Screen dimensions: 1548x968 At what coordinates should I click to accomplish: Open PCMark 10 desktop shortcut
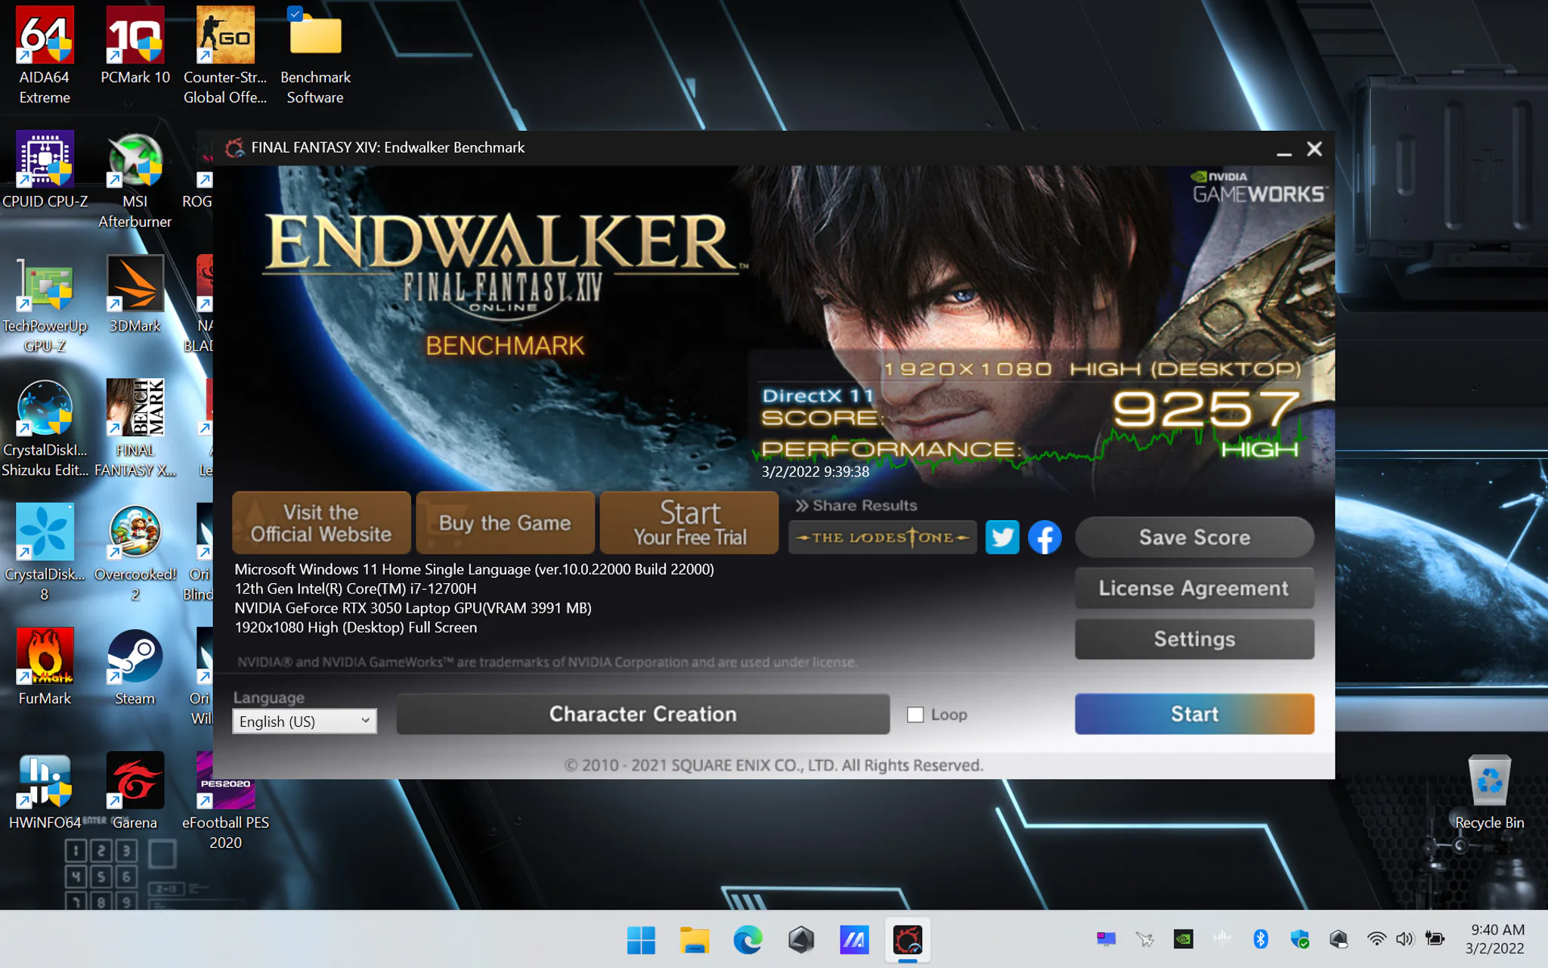(x=135, y=46)
